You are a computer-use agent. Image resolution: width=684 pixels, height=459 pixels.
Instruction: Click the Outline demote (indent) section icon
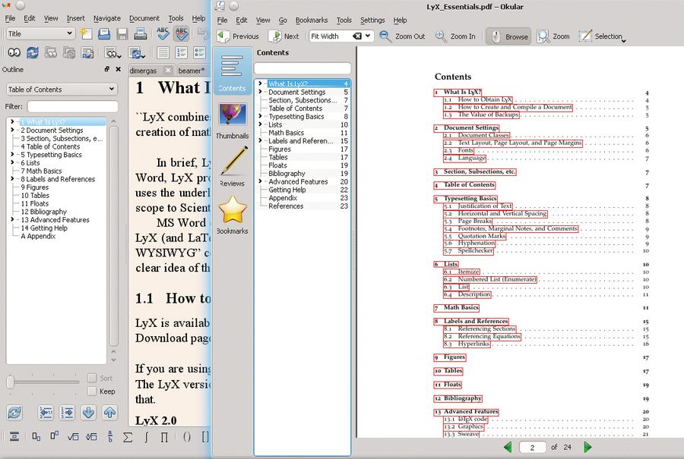67,412
